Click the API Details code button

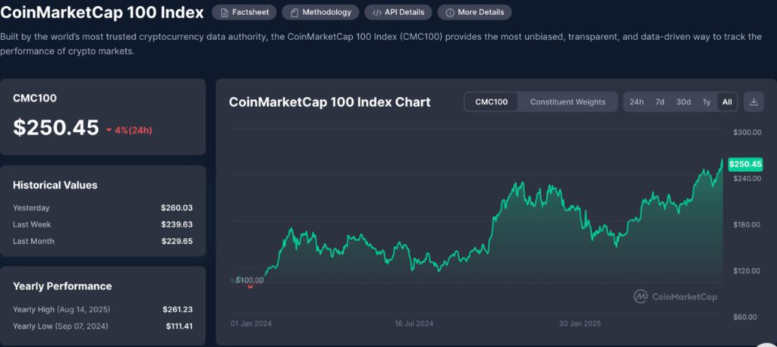(398, 12)
